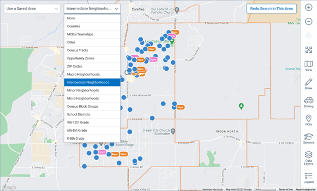Click Redo Search in This Area
Image resolution: width=317 pixels, height=191 pixels.
271,9
